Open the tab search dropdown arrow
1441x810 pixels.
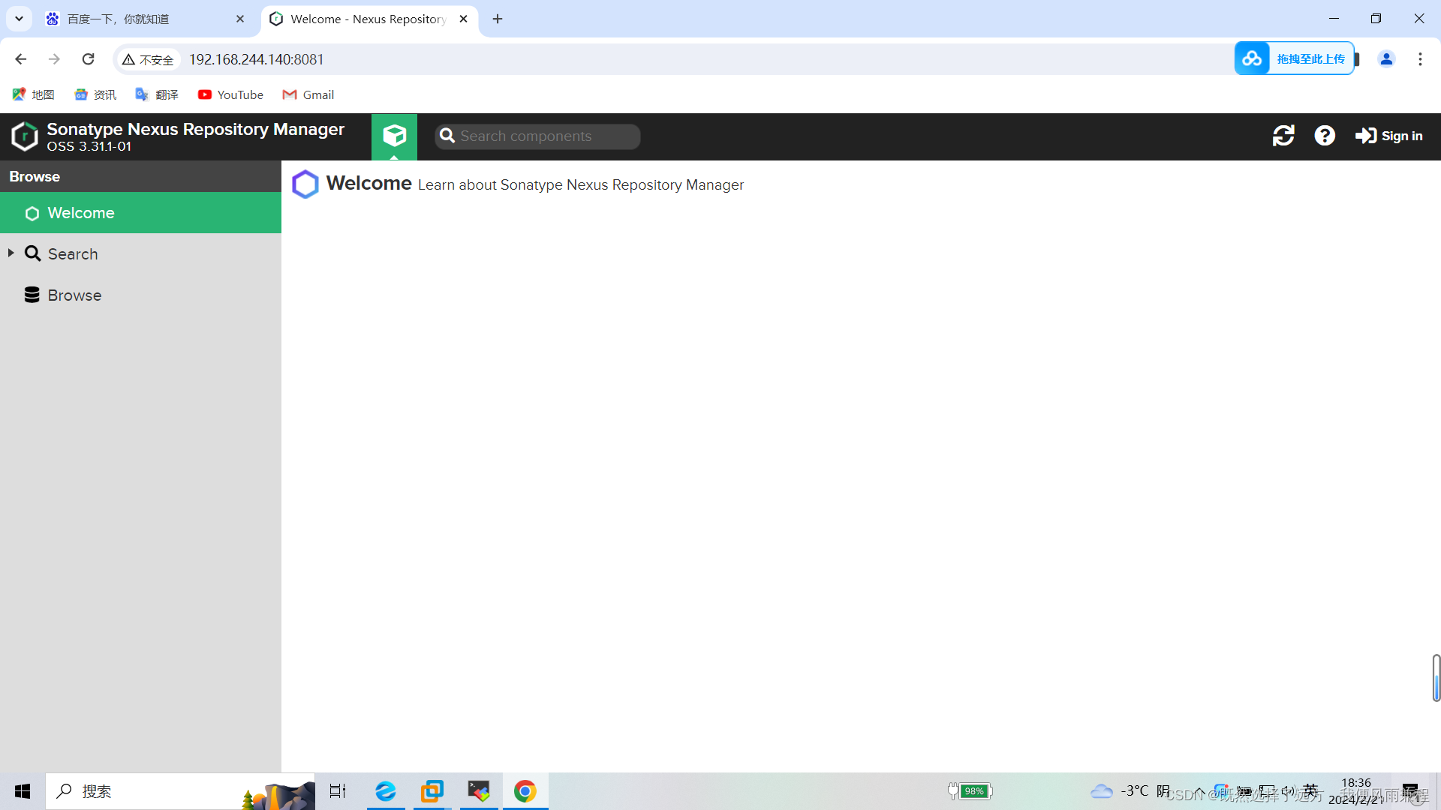click(x=19, y=19)
